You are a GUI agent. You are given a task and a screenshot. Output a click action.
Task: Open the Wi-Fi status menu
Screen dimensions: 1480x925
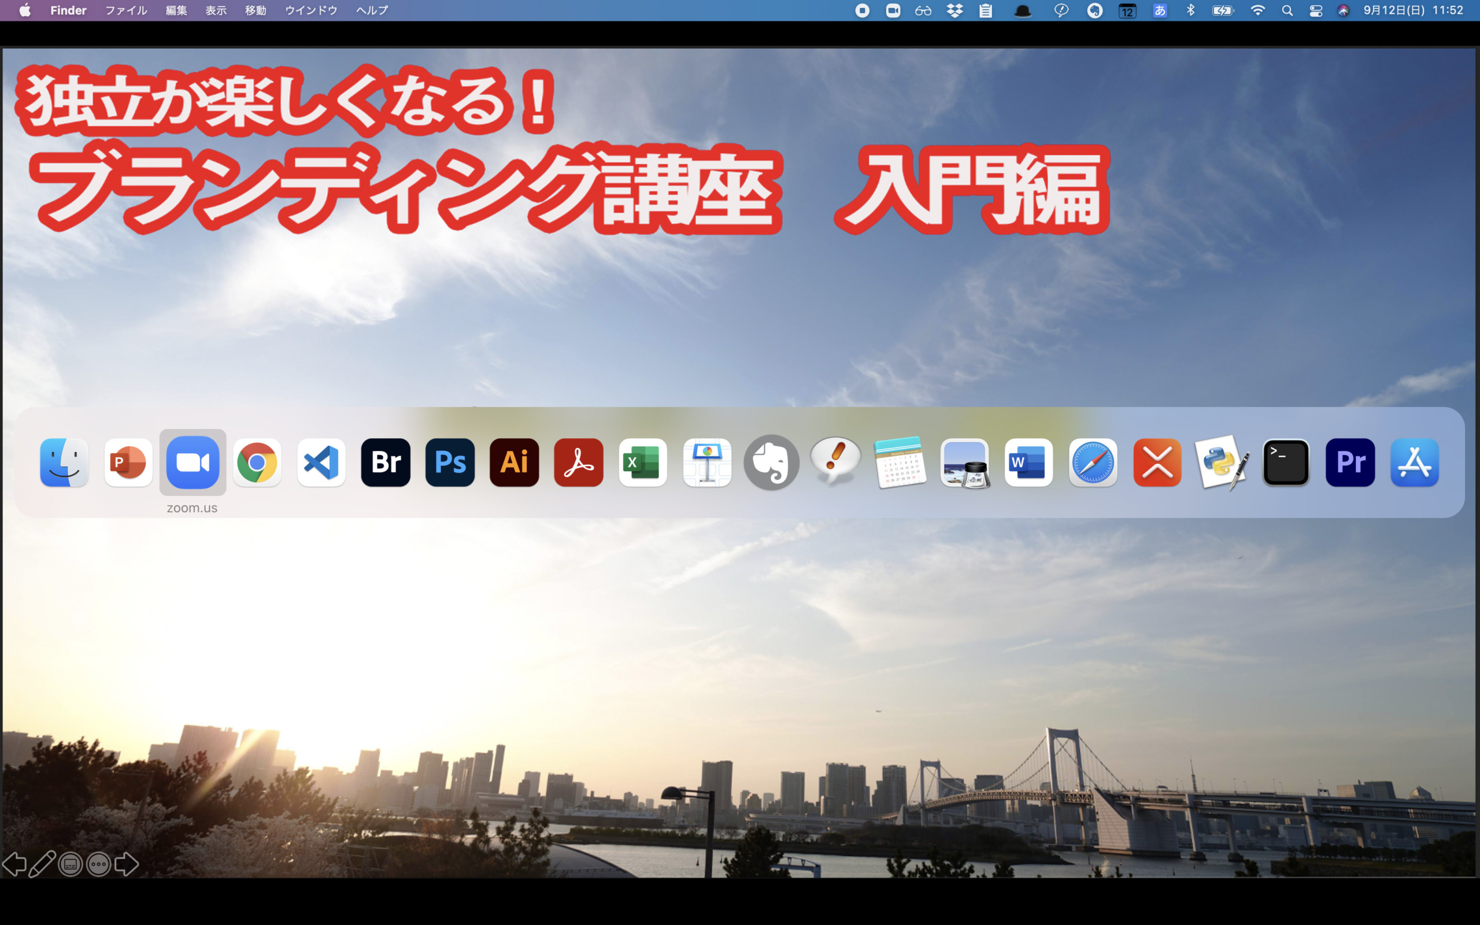click(1257, 10)
